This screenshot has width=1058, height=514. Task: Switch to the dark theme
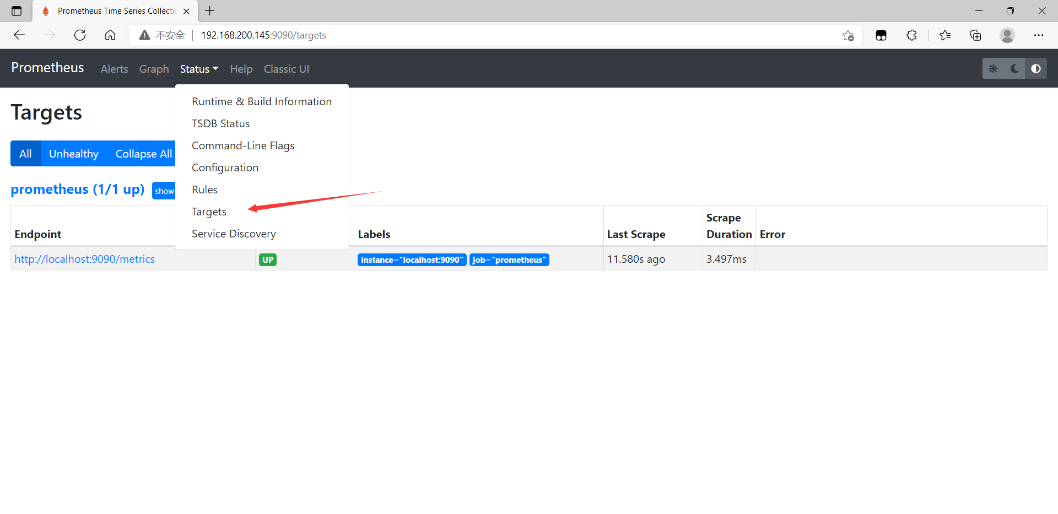[x=1014, y=68]
